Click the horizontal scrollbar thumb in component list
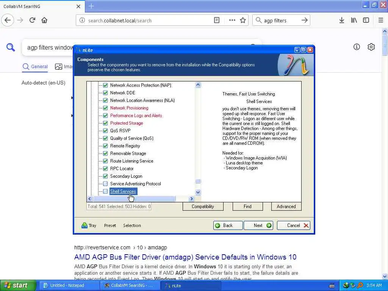 pyautogui.click(x=134, y=199)
